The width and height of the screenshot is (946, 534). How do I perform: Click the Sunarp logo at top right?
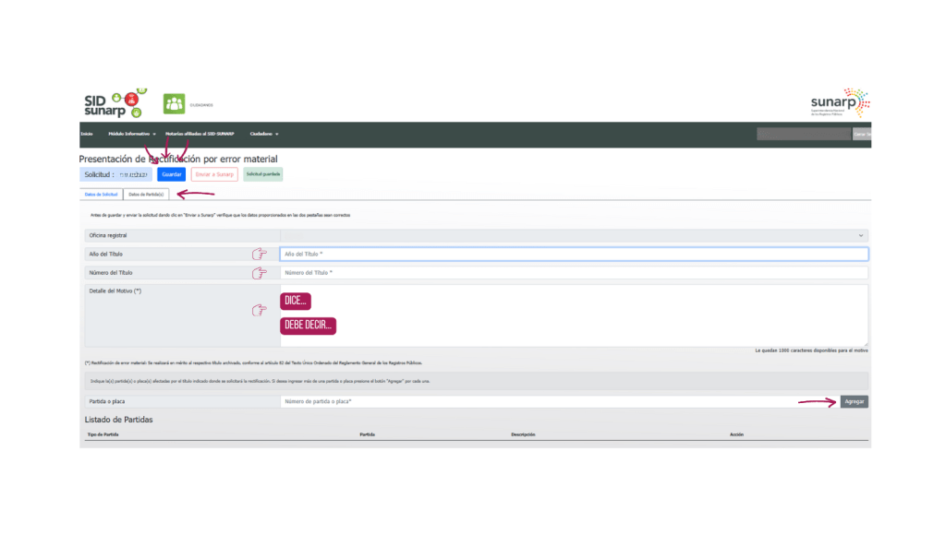(x=840, y=102)
